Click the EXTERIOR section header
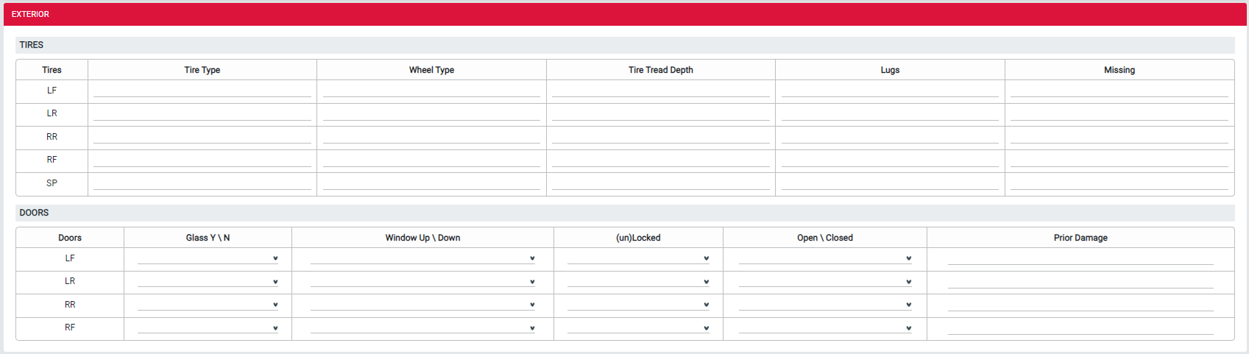The width and height of the screenshot is (1249, 354). (625, 14)
